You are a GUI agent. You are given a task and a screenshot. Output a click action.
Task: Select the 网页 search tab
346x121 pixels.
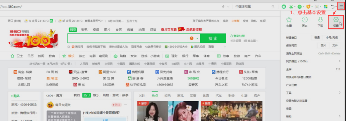[x=73, y=30]
